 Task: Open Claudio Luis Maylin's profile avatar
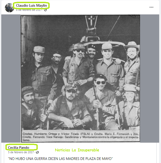point(9,8)
